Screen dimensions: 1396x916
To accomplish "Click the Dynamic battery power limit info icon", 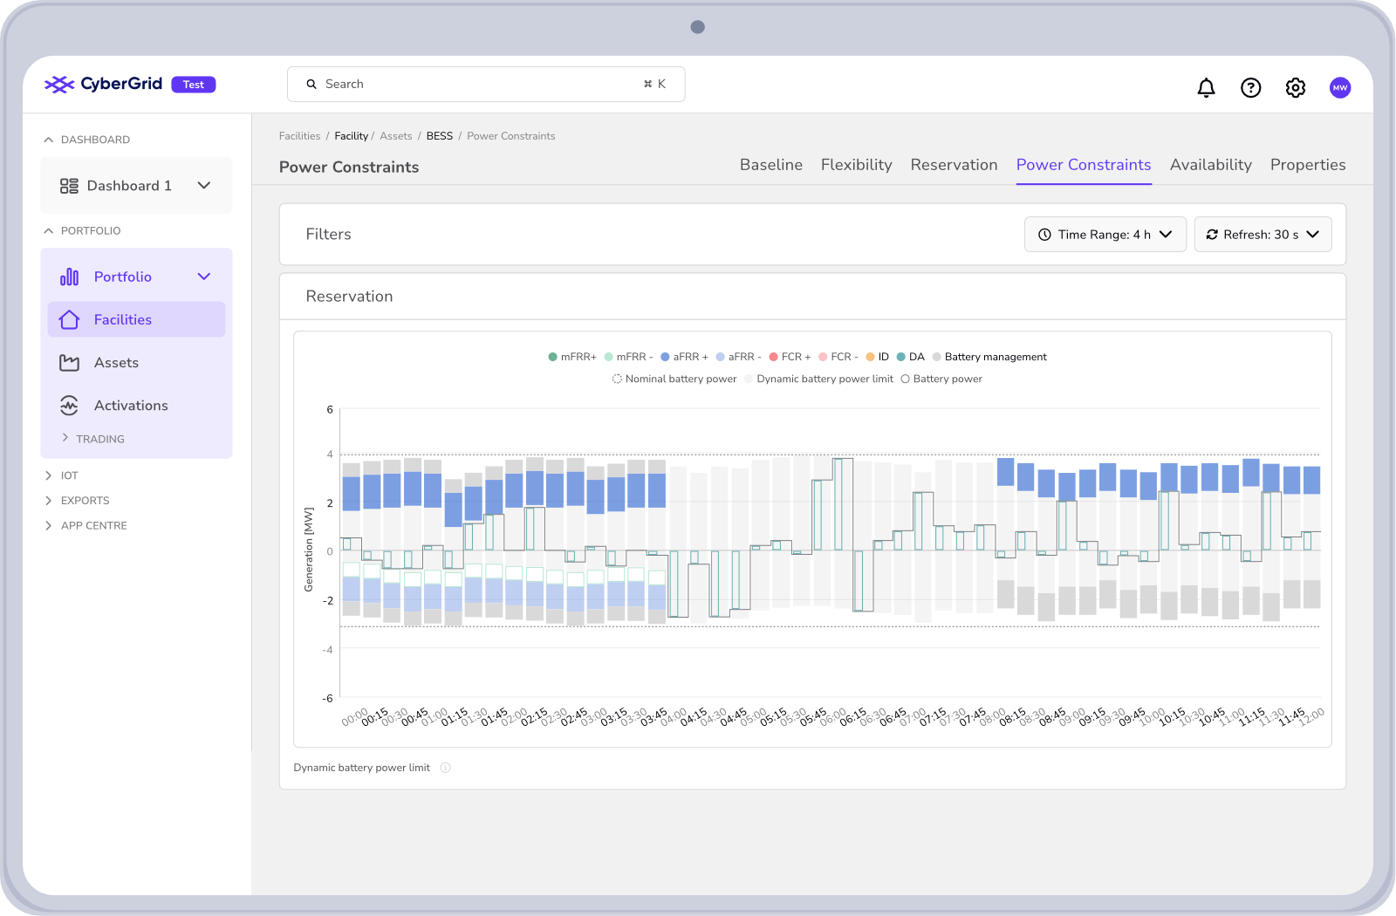I will (445, 768).
